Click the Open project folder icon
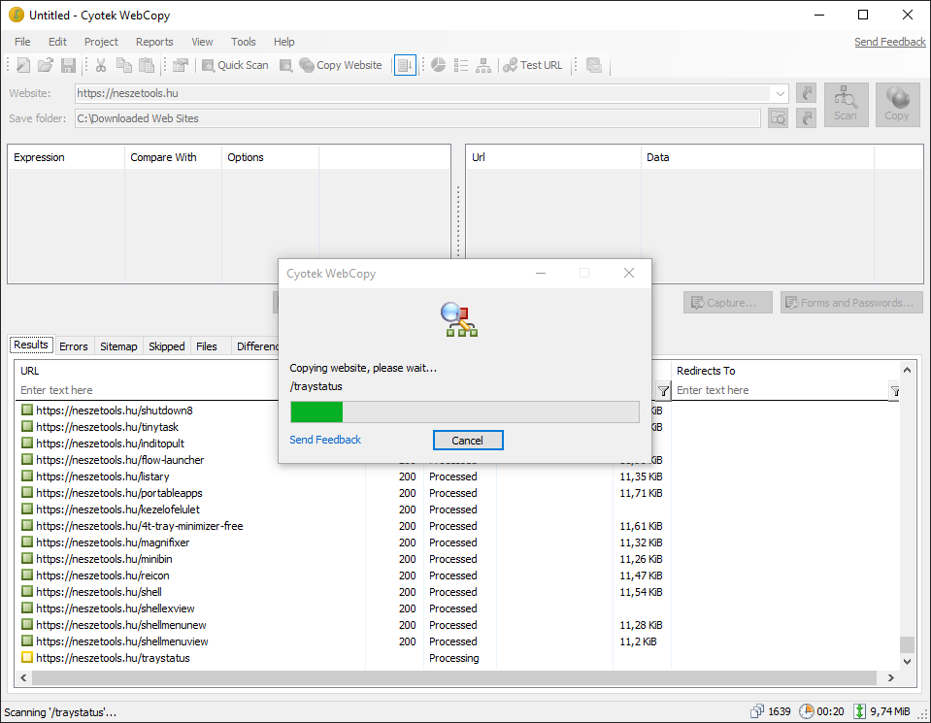This screenshot has width=931, height=723. click(46, 65)
